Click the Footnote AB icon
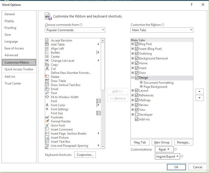Image resolution: width=209 pixels, height=173 pixels. click(47, 117)
